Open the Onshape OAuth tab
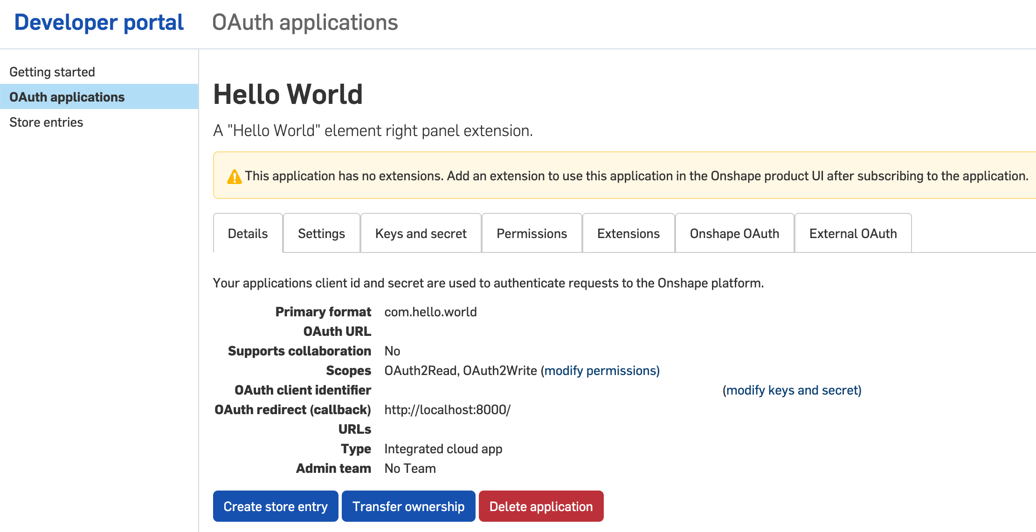The height and width of the screenshot is (532, 1036). pyautogui.click(x=734, y=233)
